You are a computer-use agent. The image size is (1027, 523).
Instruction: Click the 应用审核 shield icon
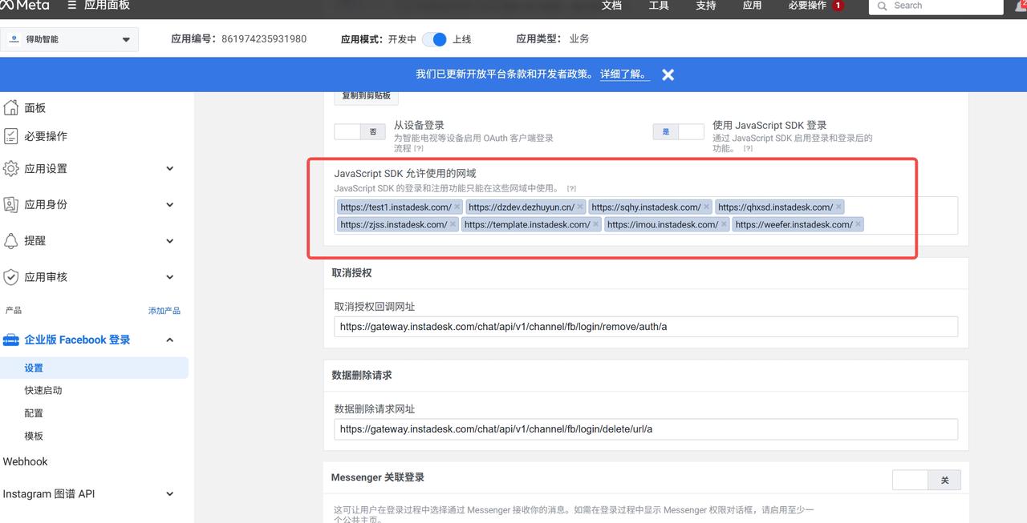[x=11, y=277]
